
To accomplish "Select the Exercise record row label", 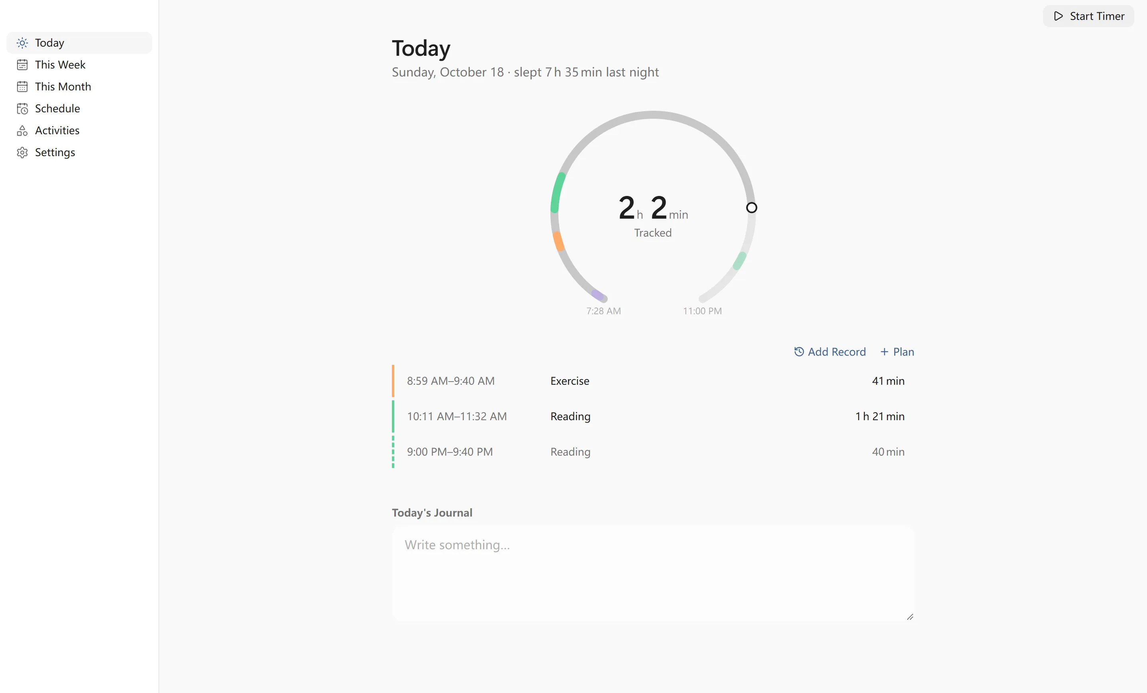I will pyautogui.click(x=570, y=381).
